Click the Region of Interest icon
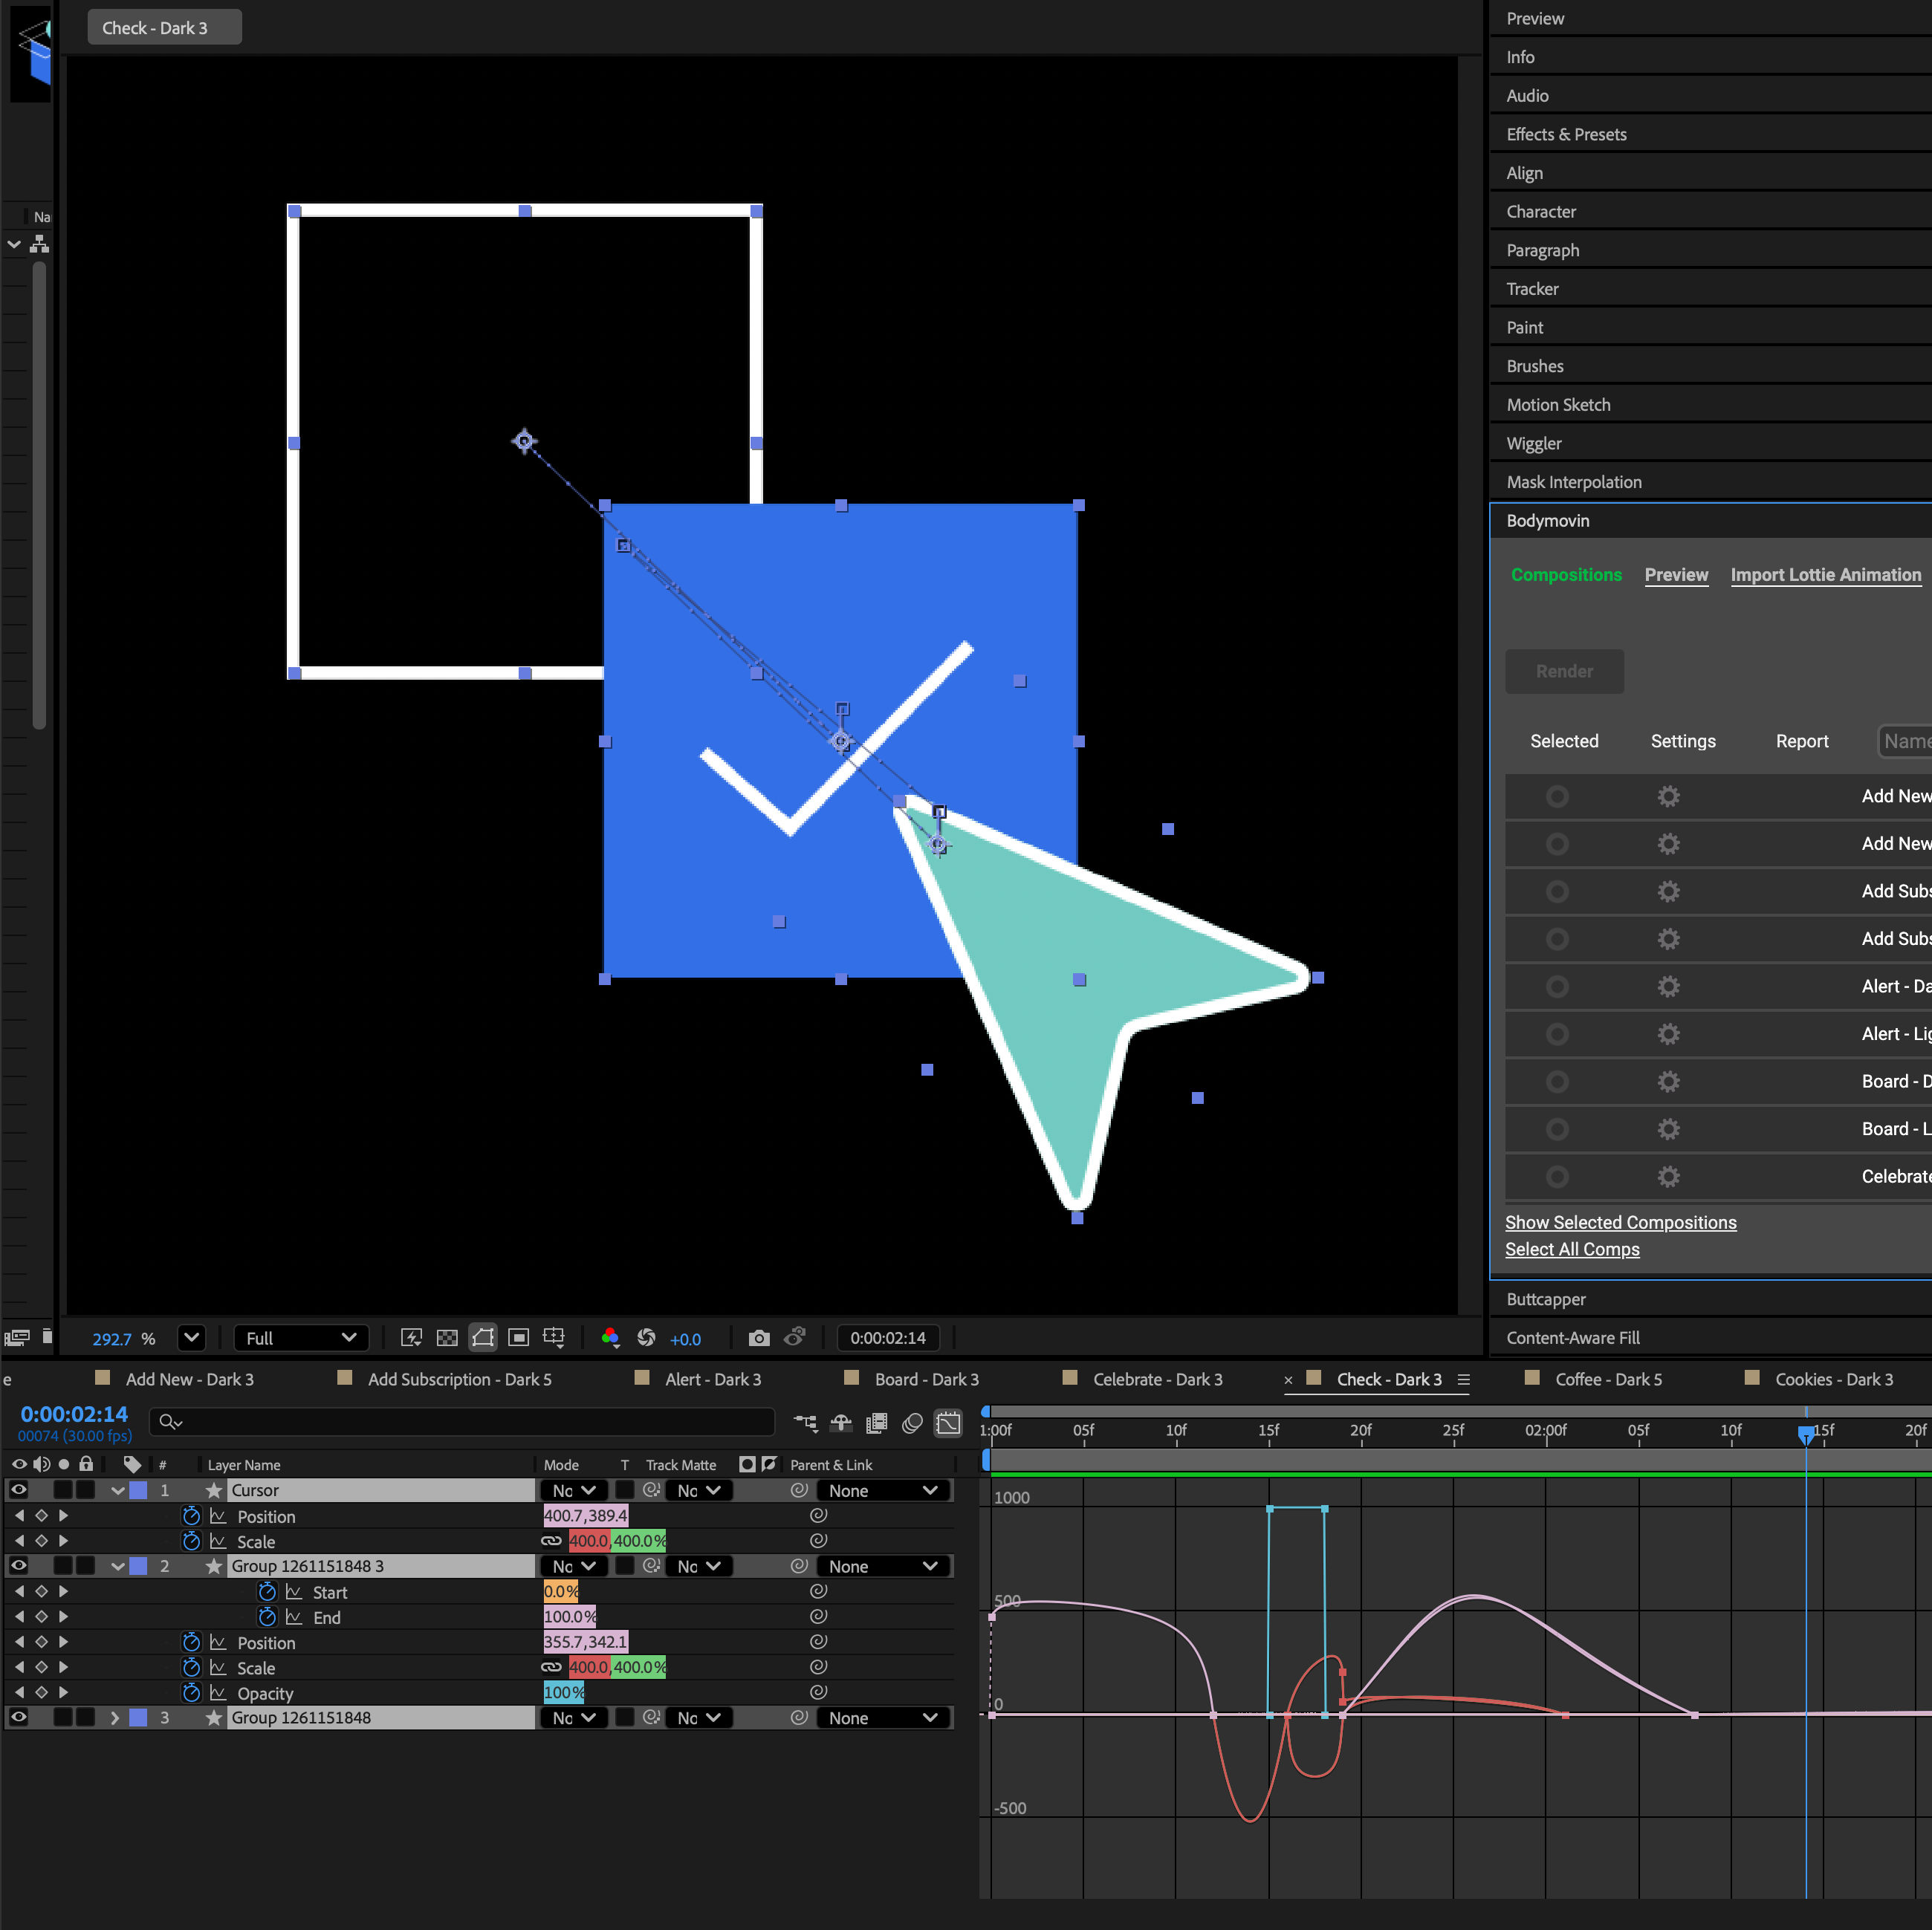The width and height of the screenshot is (1932, 1930). tap(518, 1337)
